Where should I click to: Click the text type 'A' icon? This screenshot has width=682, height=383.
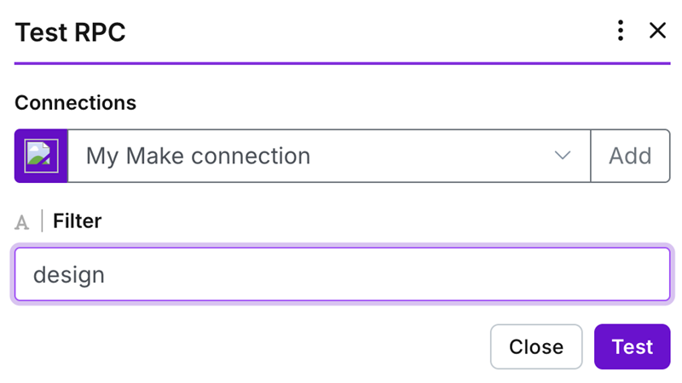coord(22,222)
